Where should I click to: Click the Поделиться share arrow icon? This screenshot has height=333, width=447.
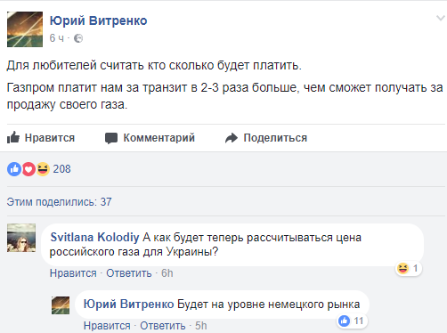point(232,138)
